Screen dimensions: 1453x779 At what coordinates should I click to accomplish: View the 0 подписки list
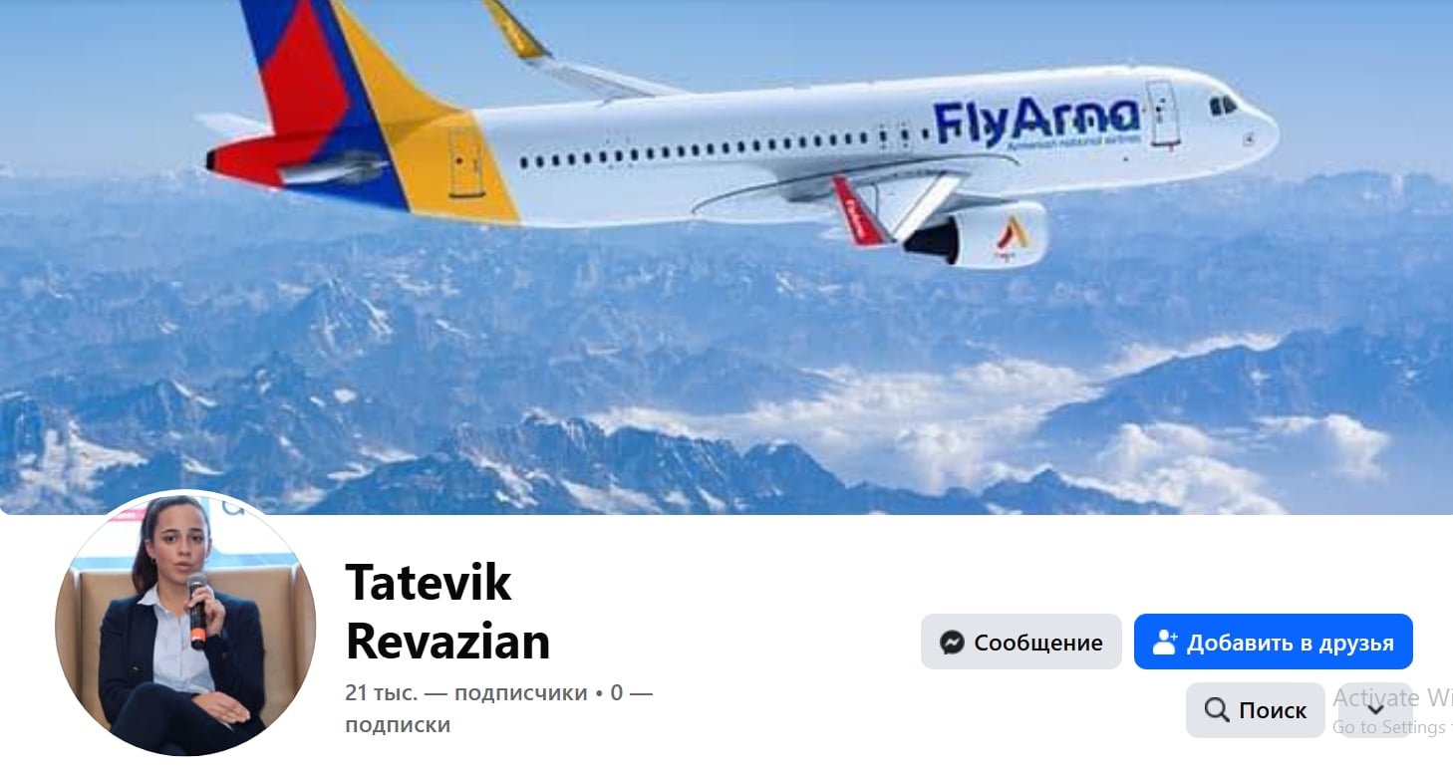[x=498, y=708]
